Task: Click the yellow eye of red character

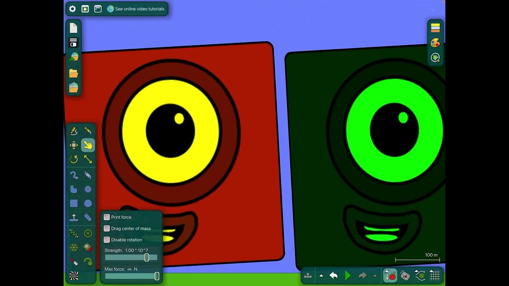Action: pyautogui.click(x=171, y=131)
